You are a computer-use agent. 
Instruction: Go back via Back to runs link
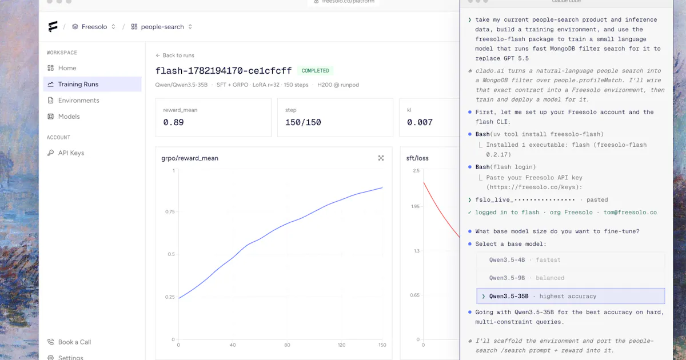click(x=175, y=55)
